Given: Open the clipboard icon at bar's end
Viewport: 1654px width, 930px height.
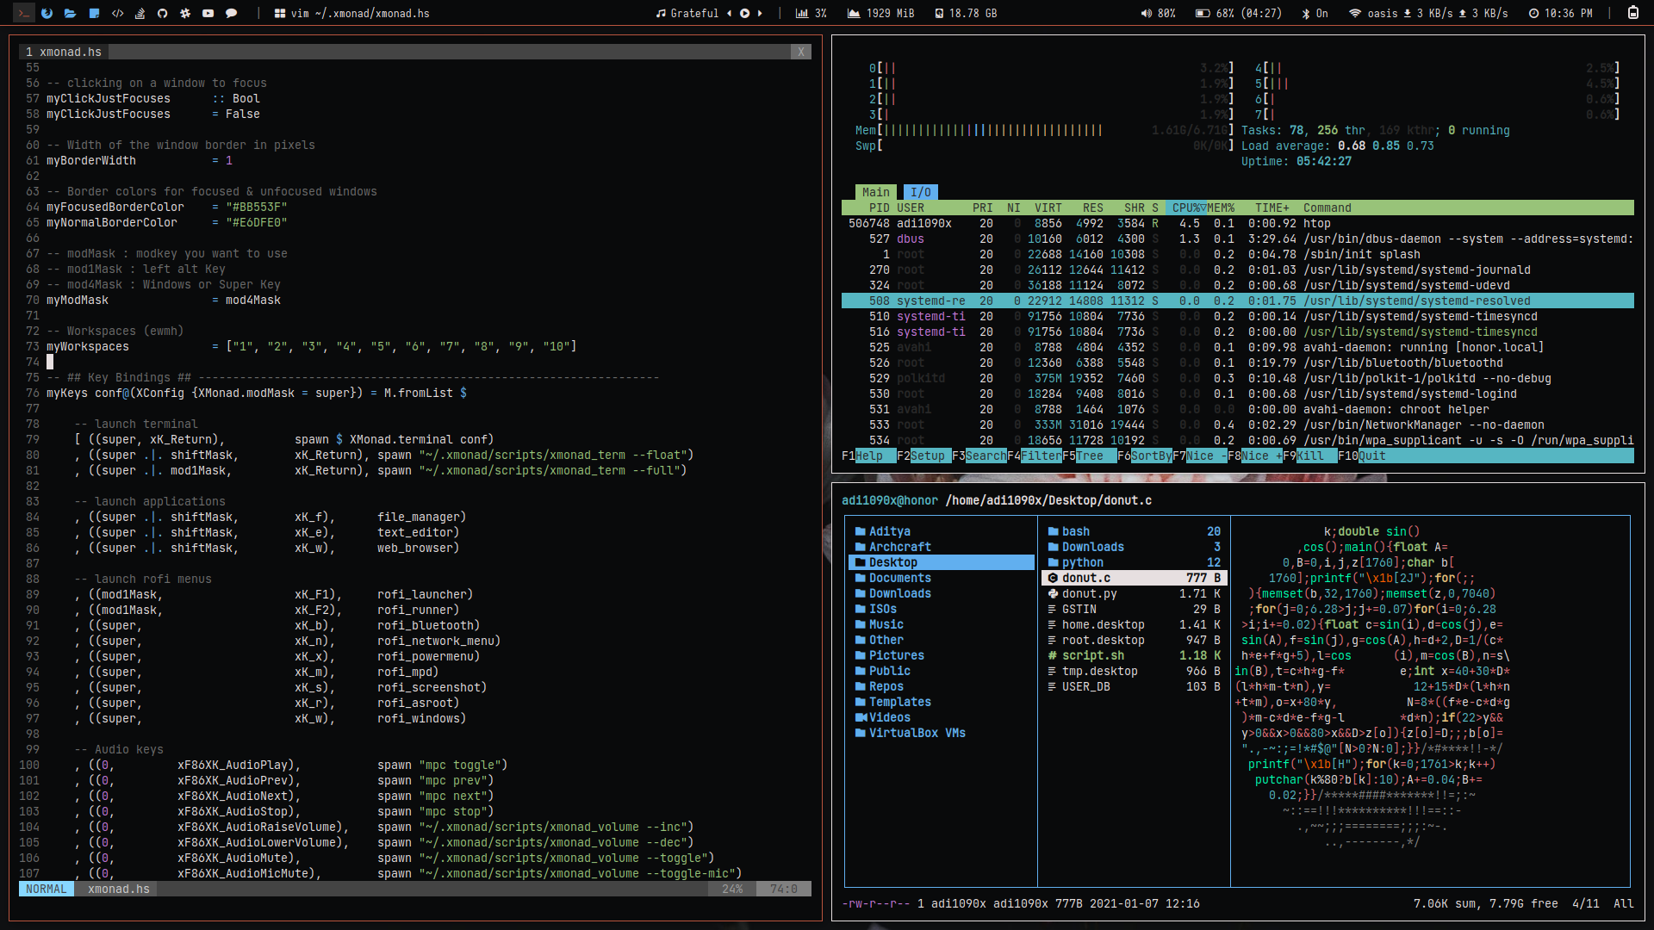Looking at the screenshot, I should (x=1632, y=13).
